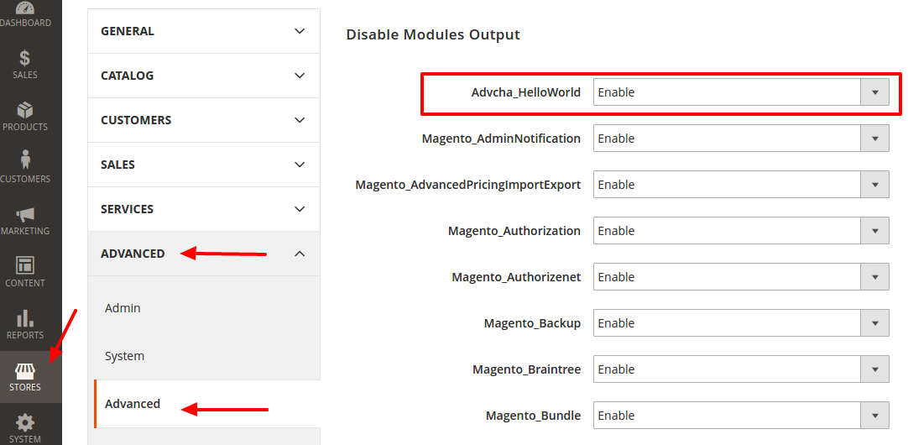Open the Magento_Authorizenet dropdown arrow
The width and height of the screenshot is (908, 445).
(874, 277)
